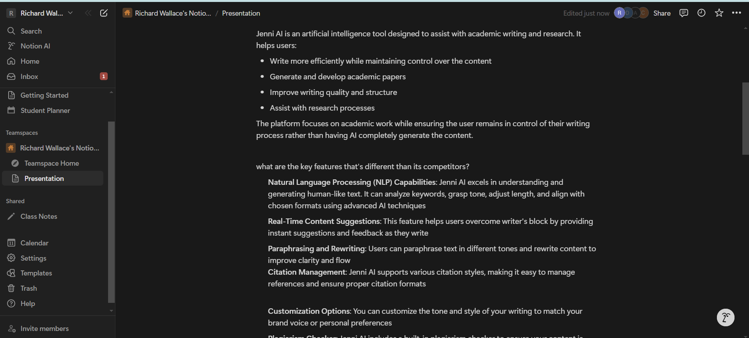Collapse the sidebar with double chevron

click(x=88, y=13)
